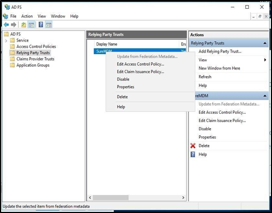
Task: Click Add Relying Party Trust in Actions
Action: click(x=220, y=51)
